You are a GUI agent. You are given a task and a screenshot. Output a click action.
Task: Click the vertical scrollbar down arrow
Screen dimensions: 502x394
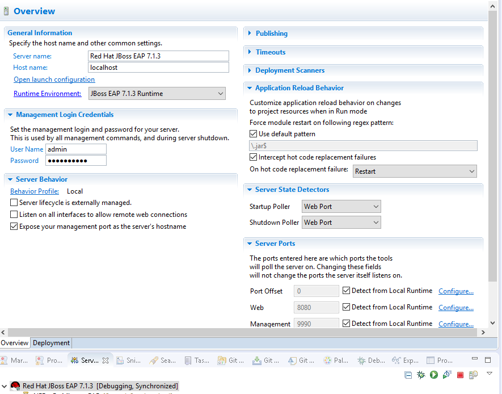click(x=492, y=323)
